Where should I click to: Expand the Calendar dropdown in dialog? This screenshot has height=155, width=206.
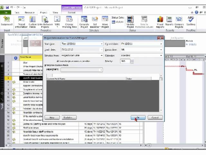(161, 55)
